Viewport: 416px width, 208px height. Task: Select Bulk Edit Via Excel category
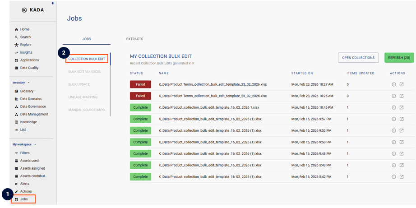84,72
